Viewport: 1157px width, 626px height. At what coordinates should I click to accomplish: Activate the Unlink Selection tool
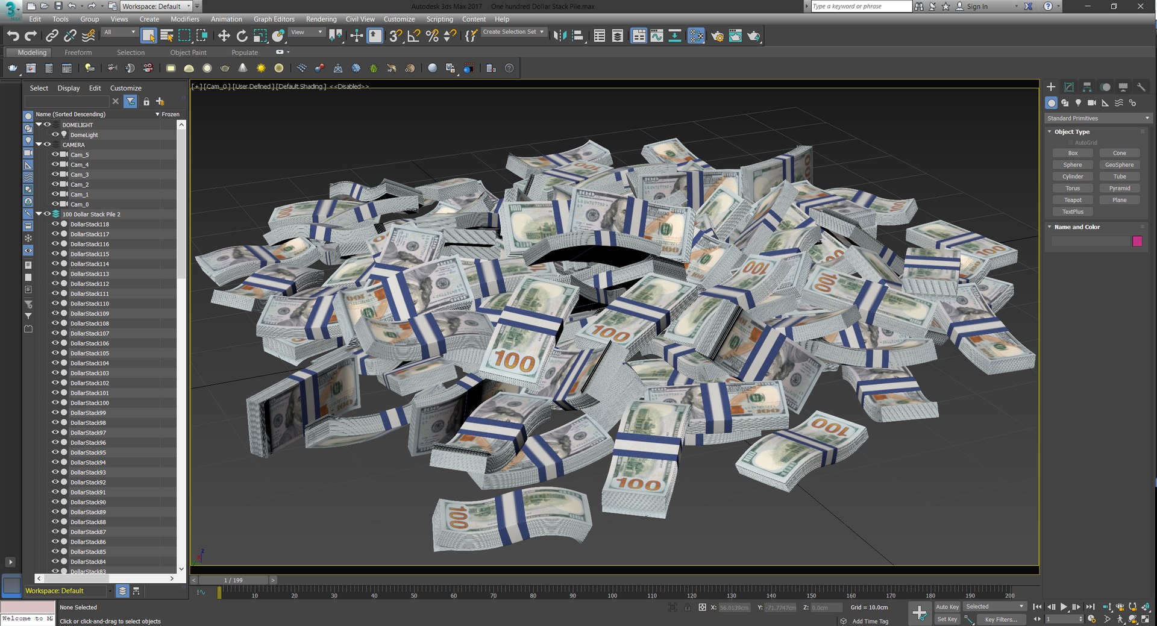click(x=70, y=36)
